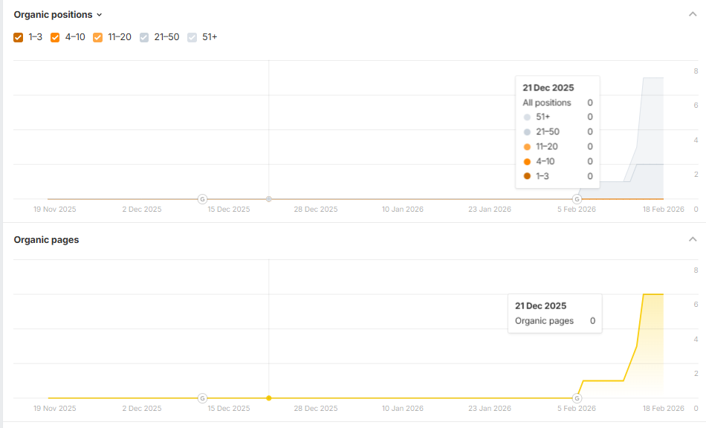Image resolution: width=706 pixels, height=428 pixels.
Task: Disable the 11–20 positions checkbox
Action: click(x=98, y=37)
